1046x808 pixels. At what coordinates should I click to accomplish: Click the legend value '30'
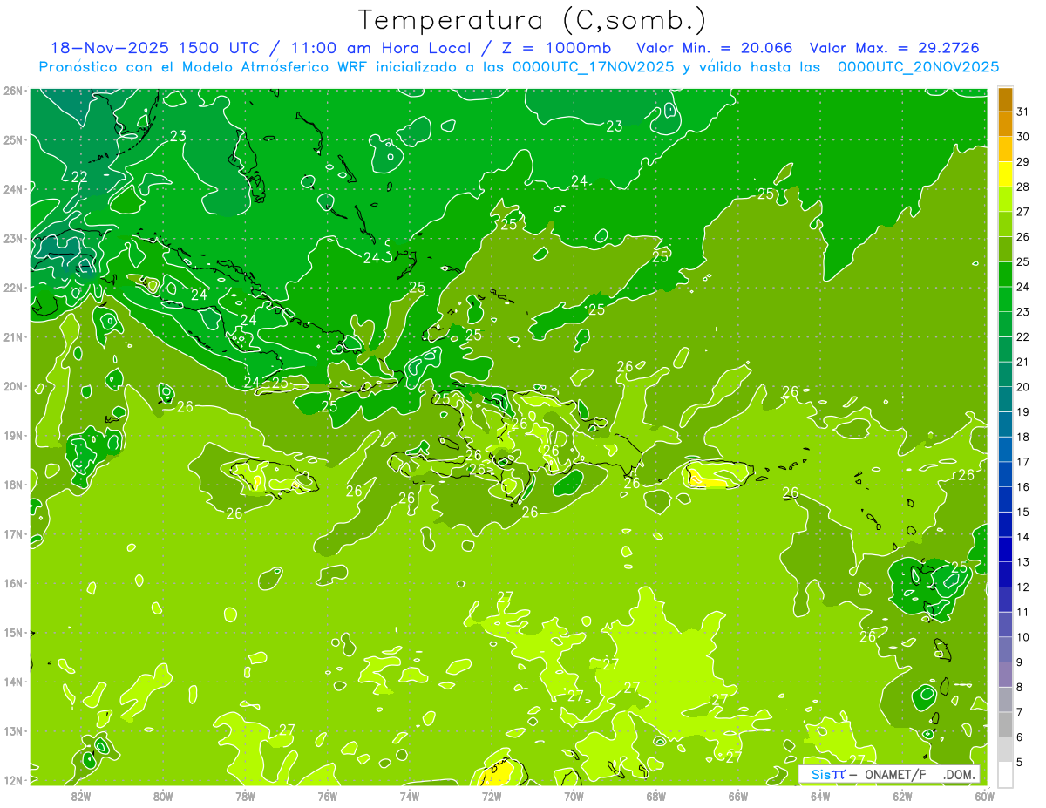pos(1022,137)
